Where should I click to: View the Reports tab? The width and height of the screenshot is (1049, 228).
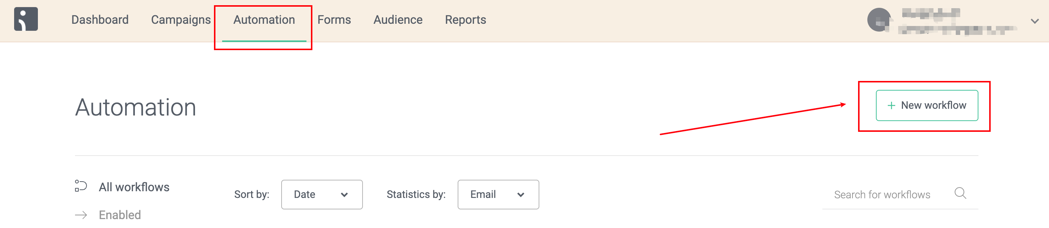pos(465,20)
